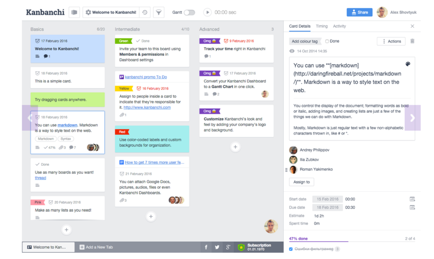Uncheck the crossed-out checklist item checkbox
This screenshot has width=434, height=259.
[x=291, y=249]
